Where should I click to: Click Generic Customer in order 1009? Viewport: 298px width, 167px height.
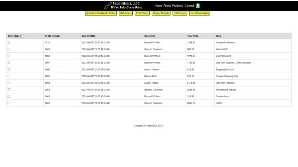(153, 49)
